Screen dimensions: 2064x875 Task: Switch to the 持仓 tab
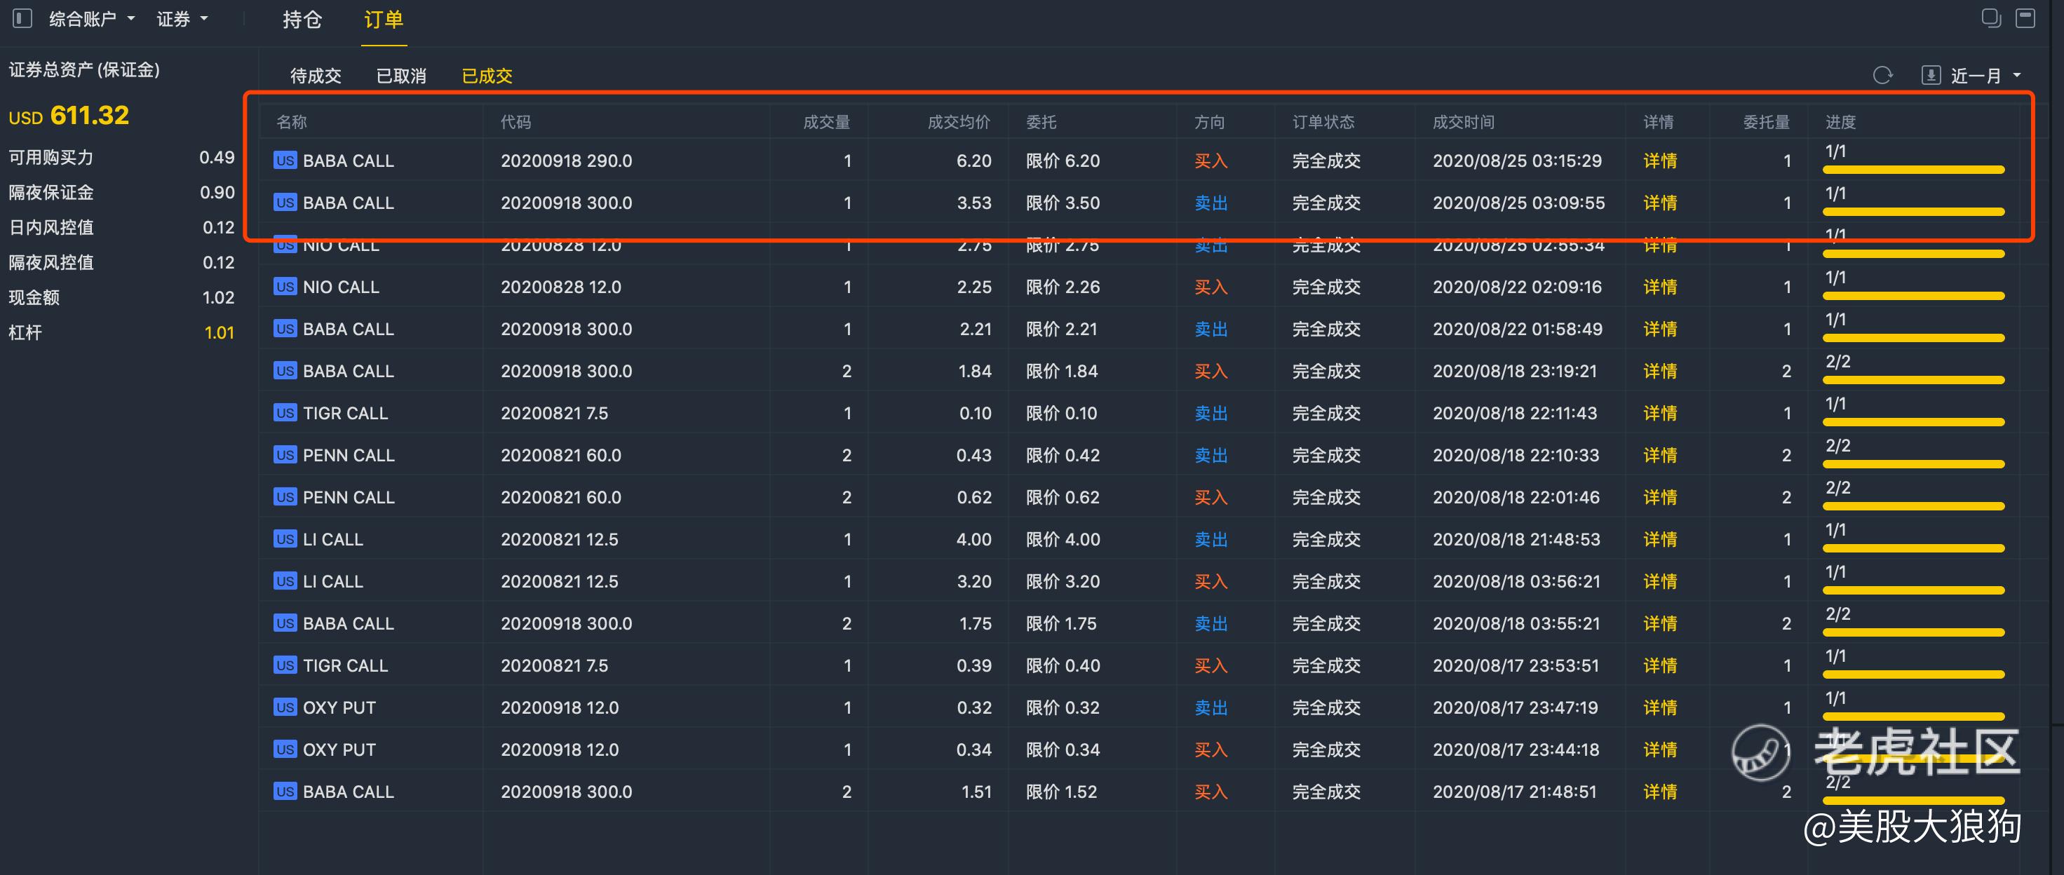coord(302,19)
